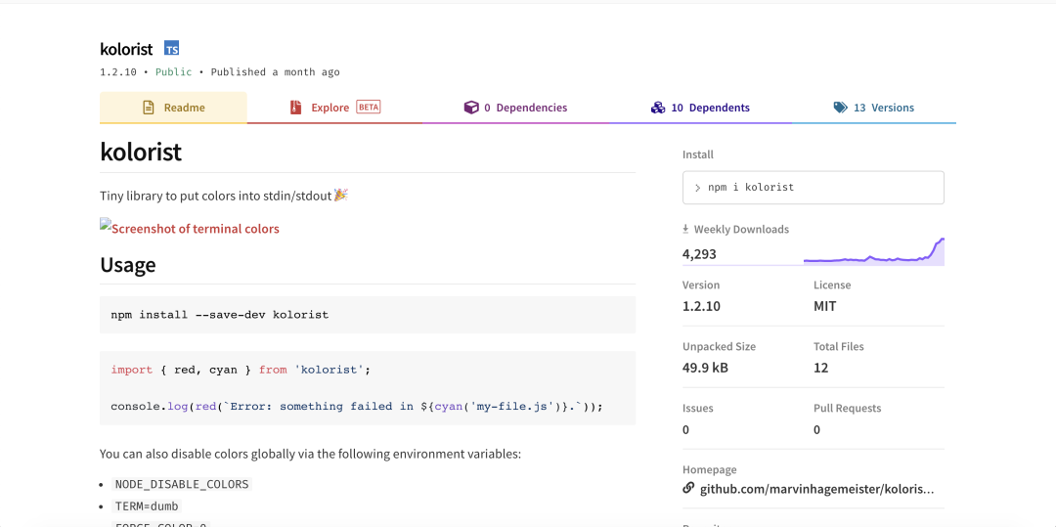Screen dimensions: 1056x527
Task: Click the NODE_DISABLE_COLORS list item
Action: (182, 484)
